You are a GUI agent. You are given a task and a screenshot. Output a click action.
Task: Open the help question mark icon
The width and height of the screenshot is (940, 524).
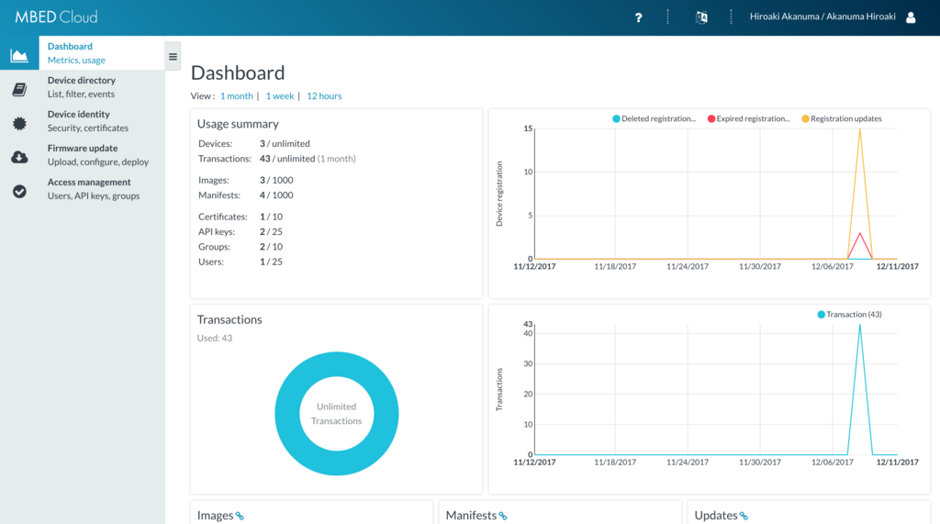[639, 17]
